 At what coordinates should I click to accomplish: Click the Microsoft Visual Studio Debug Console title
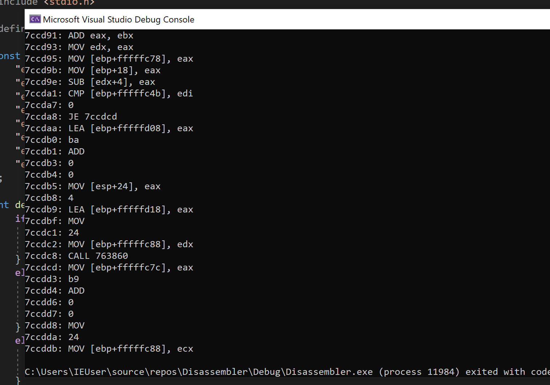(x=119, y=20)
